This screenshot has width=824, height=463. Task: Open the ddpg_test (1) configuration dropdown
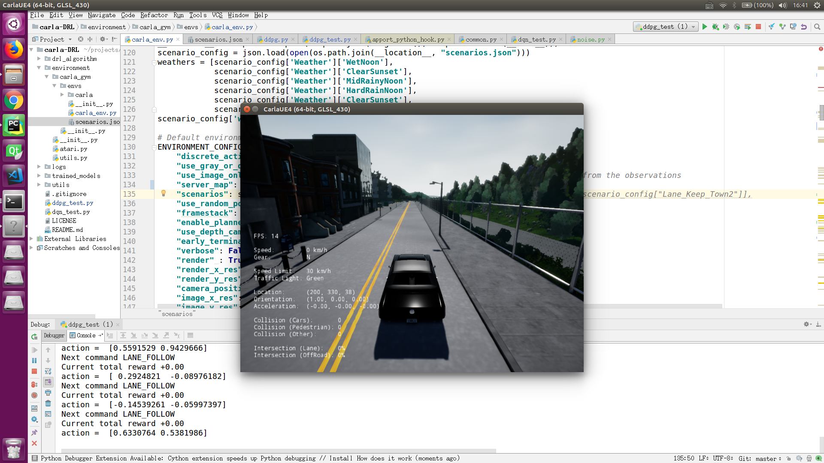[693, 26]
